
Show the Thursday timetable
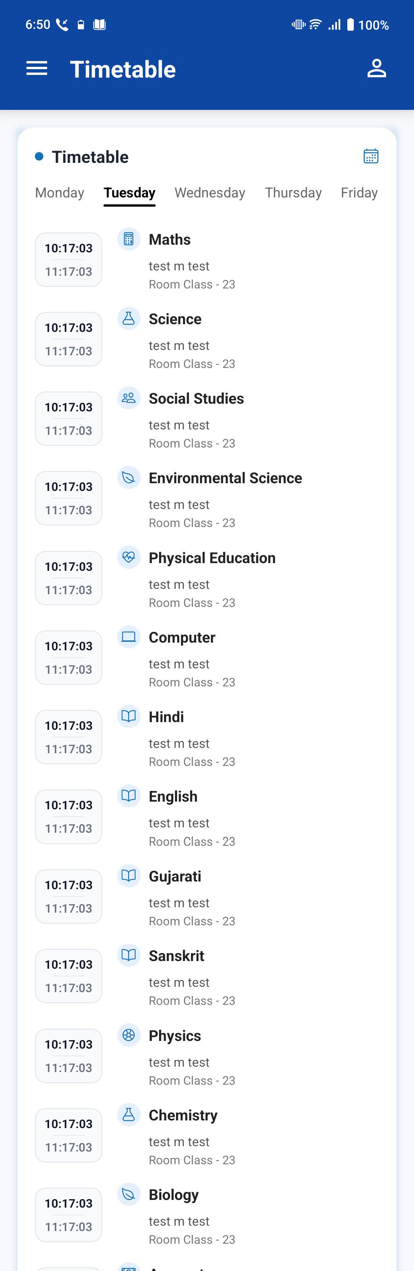pos(293,192)
